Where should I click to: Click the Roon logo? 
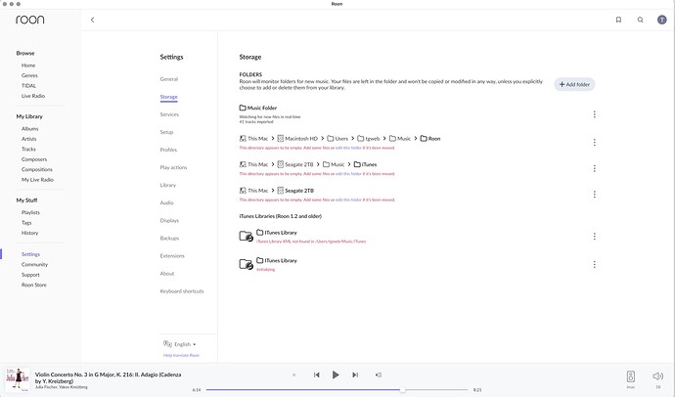(29, 20)
